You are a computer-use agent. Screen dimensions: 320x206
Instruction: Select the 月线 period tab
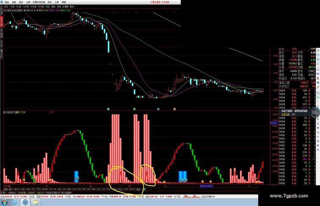click(59, 7)
